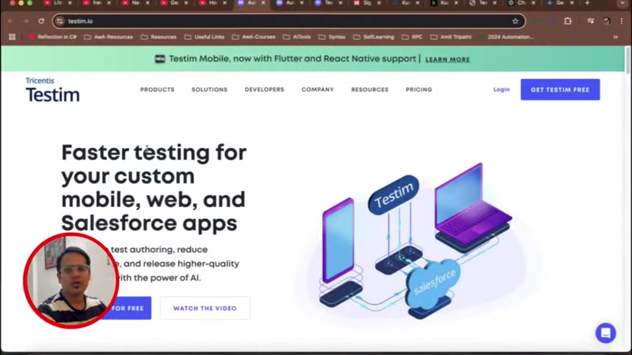Open a new browser tab with plus

587,3
